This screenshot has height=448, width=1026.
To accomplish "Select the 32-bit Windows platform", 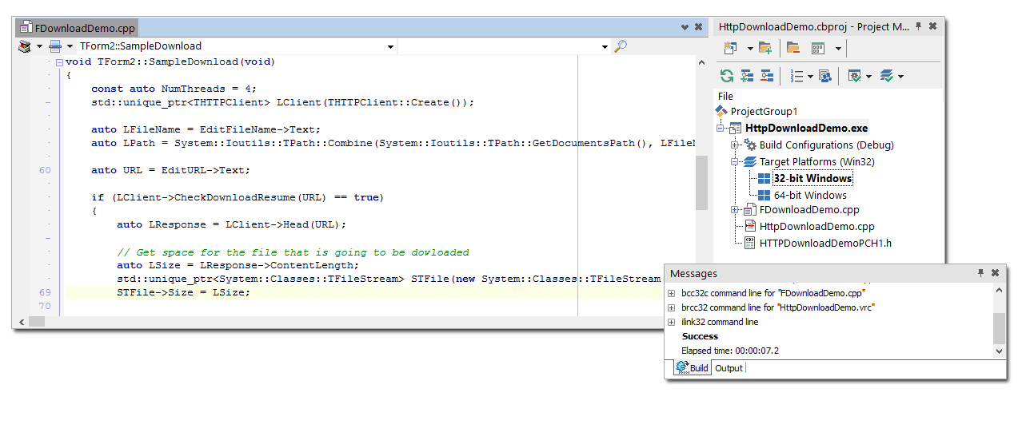I will (x=812, y=178).
